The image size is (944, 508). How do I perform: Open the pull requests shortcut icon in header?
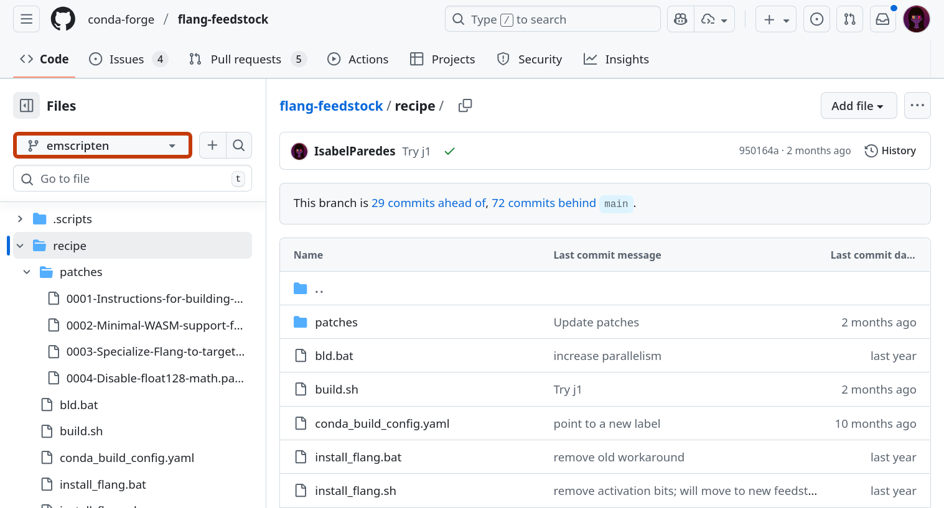[x=849, y=19]
